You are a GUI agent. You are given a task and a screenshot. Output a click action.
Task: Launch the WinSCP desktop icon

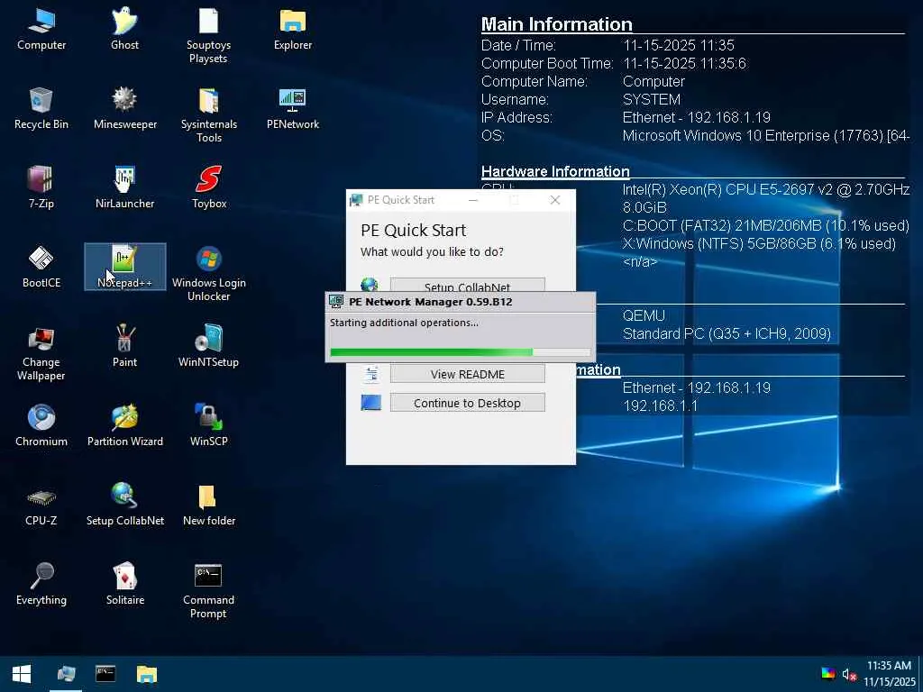pos(208,426)
